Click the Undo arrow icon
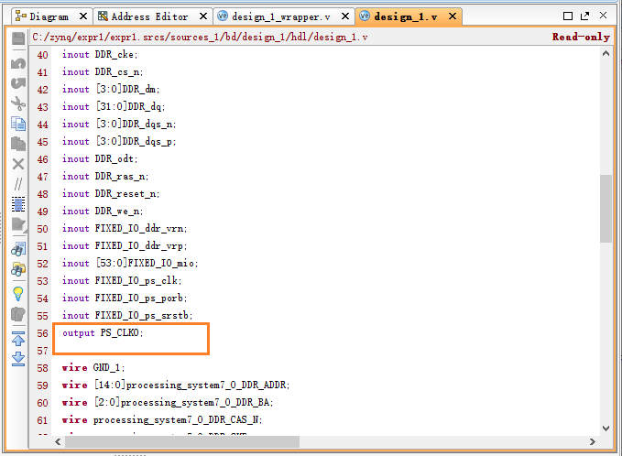622x456 pixels. [x=17, y=63]
